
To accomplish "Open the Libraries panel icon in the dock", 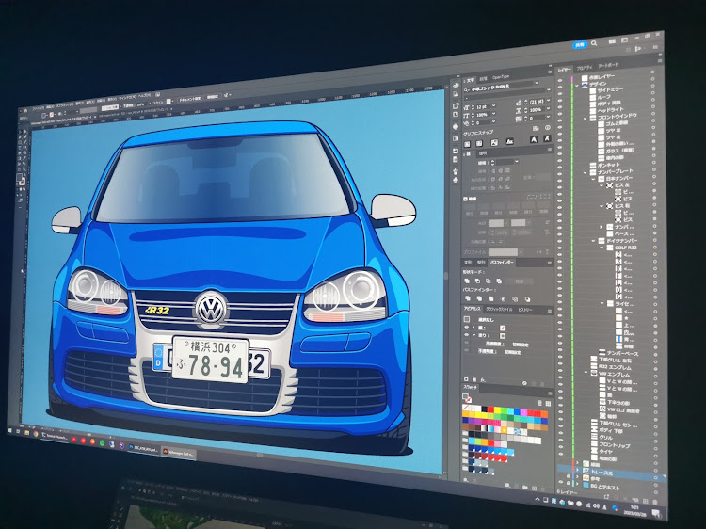I will 456,85.
